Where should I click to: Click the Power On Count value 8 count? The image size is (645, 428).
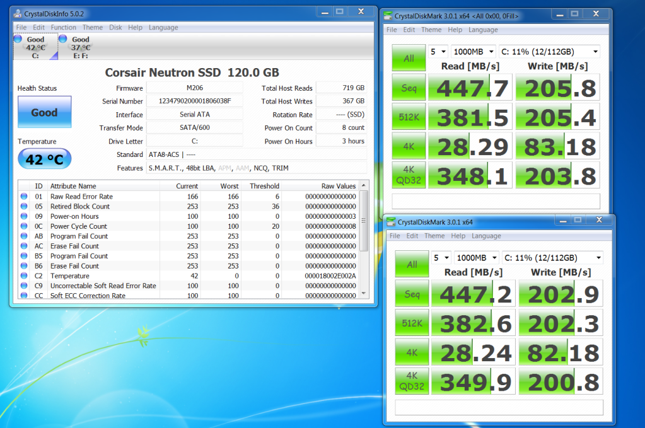(341, 128)
